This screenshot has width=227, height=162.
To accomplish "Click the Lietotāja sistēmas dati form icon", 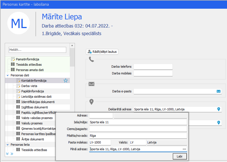I will point(18,97).
